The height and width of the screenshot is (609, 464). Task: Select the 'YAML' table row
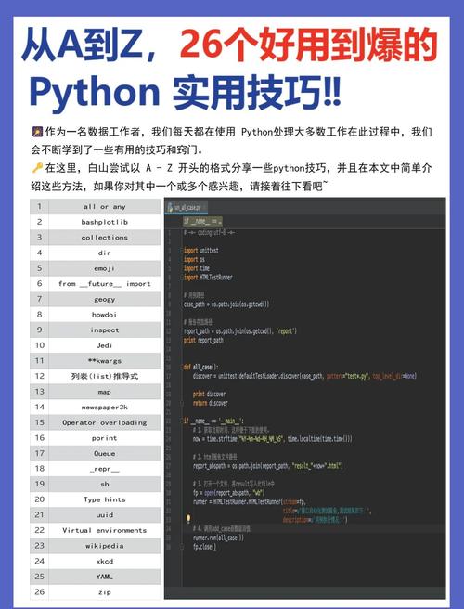click(96, 577)
